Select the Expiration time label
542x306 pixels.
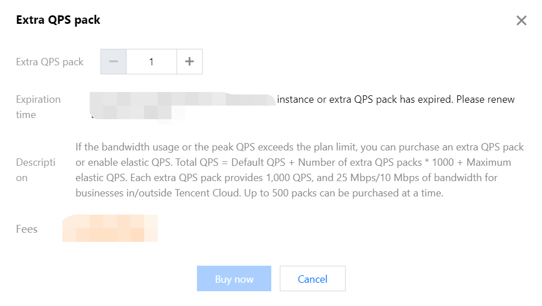coord(38,107)
